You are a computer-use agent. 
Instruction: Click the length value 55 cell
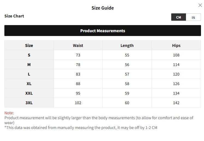pyautogui.click(x=127, y=55)
